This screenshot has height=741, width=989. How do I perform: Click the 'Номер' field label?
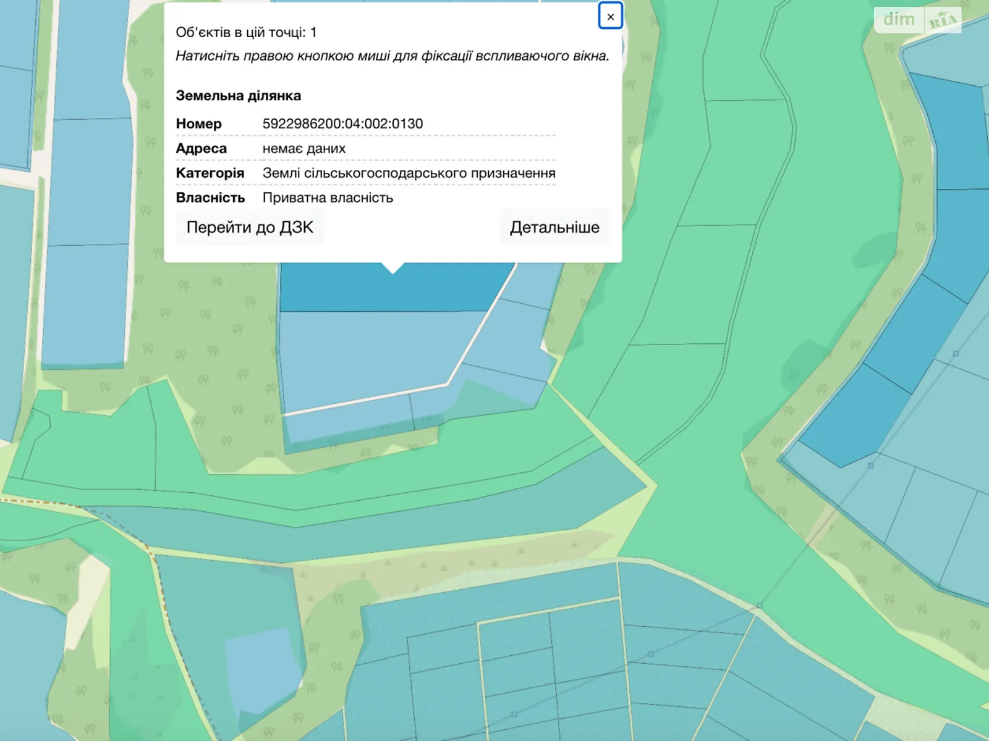point(198,124)
